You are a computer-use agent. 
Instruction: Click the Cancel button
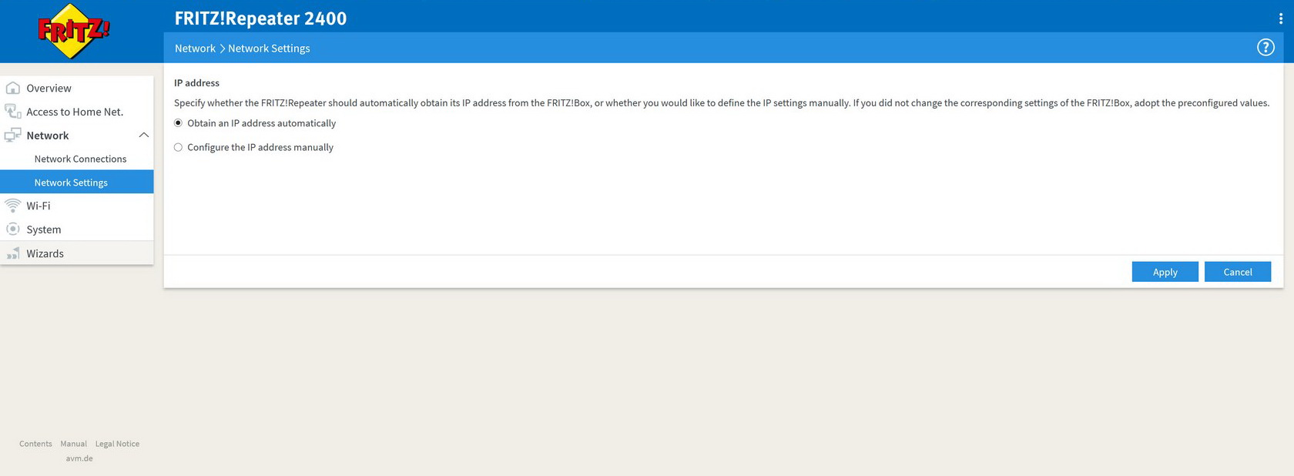point(1238,272)
